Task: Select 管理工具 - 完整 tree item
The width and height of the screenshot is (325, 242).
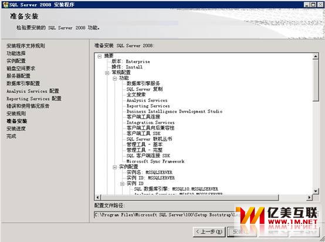Action: [144, 150]
